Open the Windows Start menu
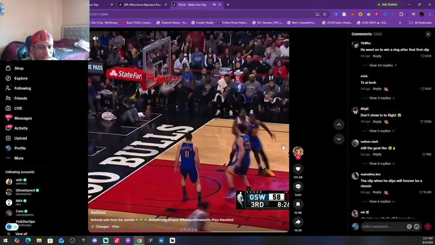 click(x=5, y=241)
